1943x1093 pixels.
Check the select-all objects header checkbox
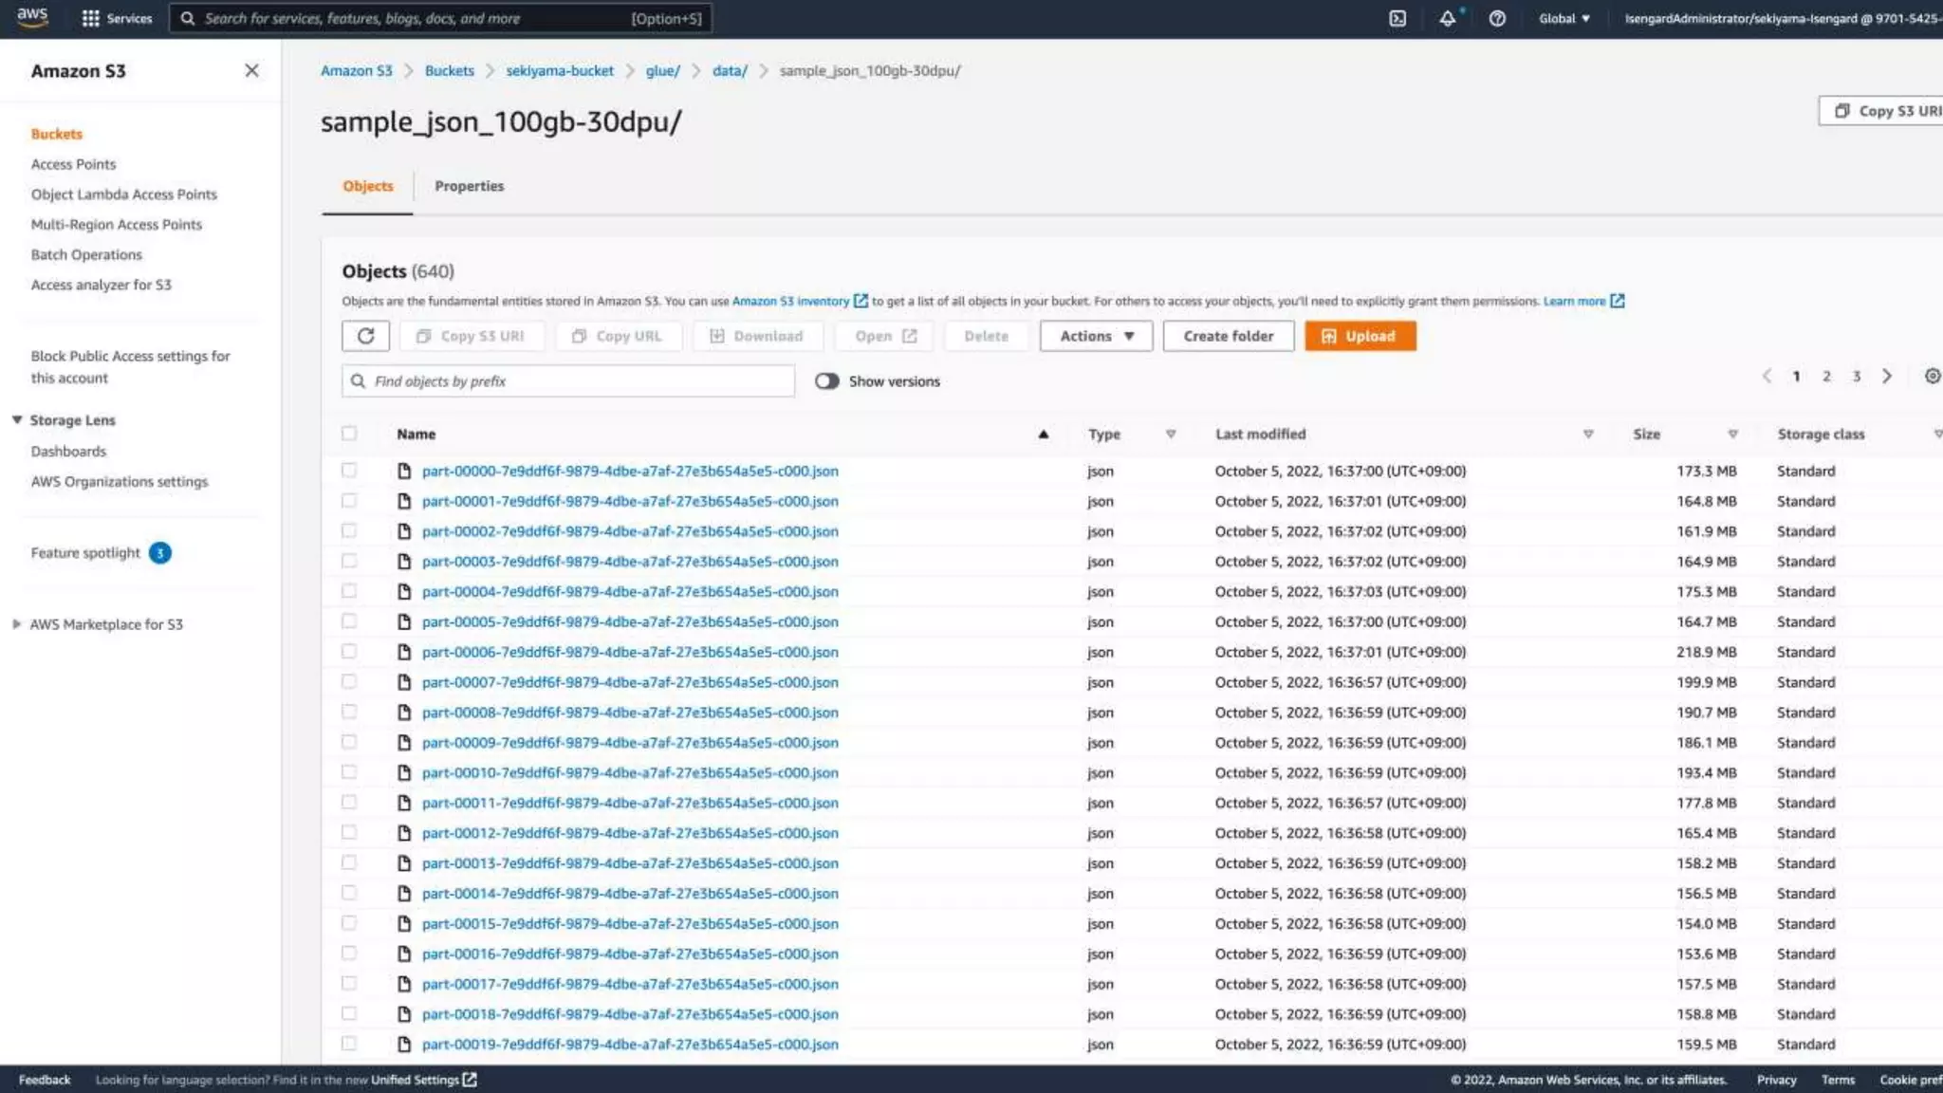tap(349, 434)
